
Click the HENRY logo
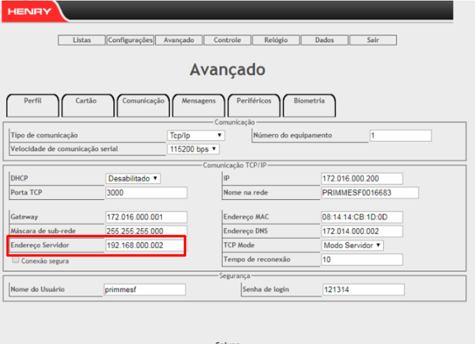click(x=30, y=11)
